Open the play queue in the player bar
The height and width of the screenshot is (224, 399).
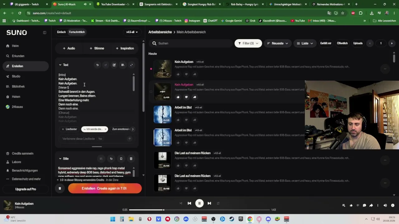[x=344, y=205]
